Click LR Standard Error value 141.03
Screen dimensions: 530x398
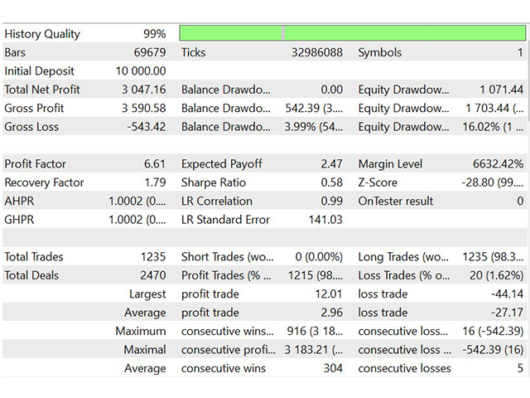click(325, 220)
